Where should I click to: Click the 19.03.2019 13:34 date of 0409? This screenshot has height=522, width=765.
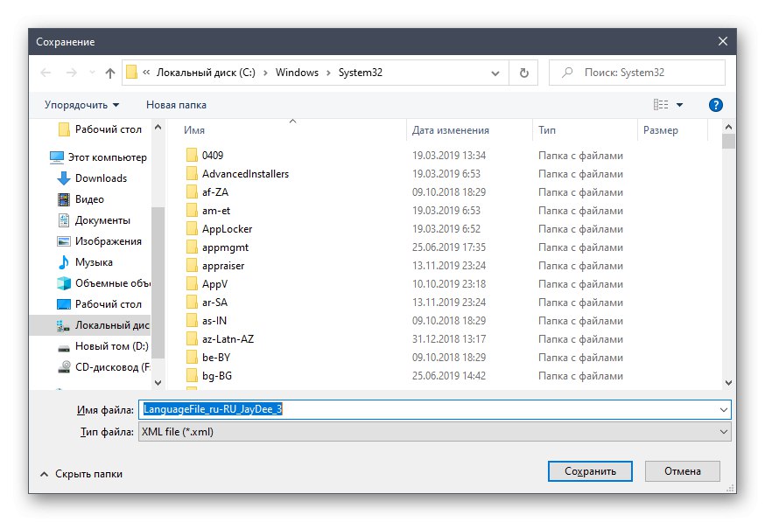[449, 156]
